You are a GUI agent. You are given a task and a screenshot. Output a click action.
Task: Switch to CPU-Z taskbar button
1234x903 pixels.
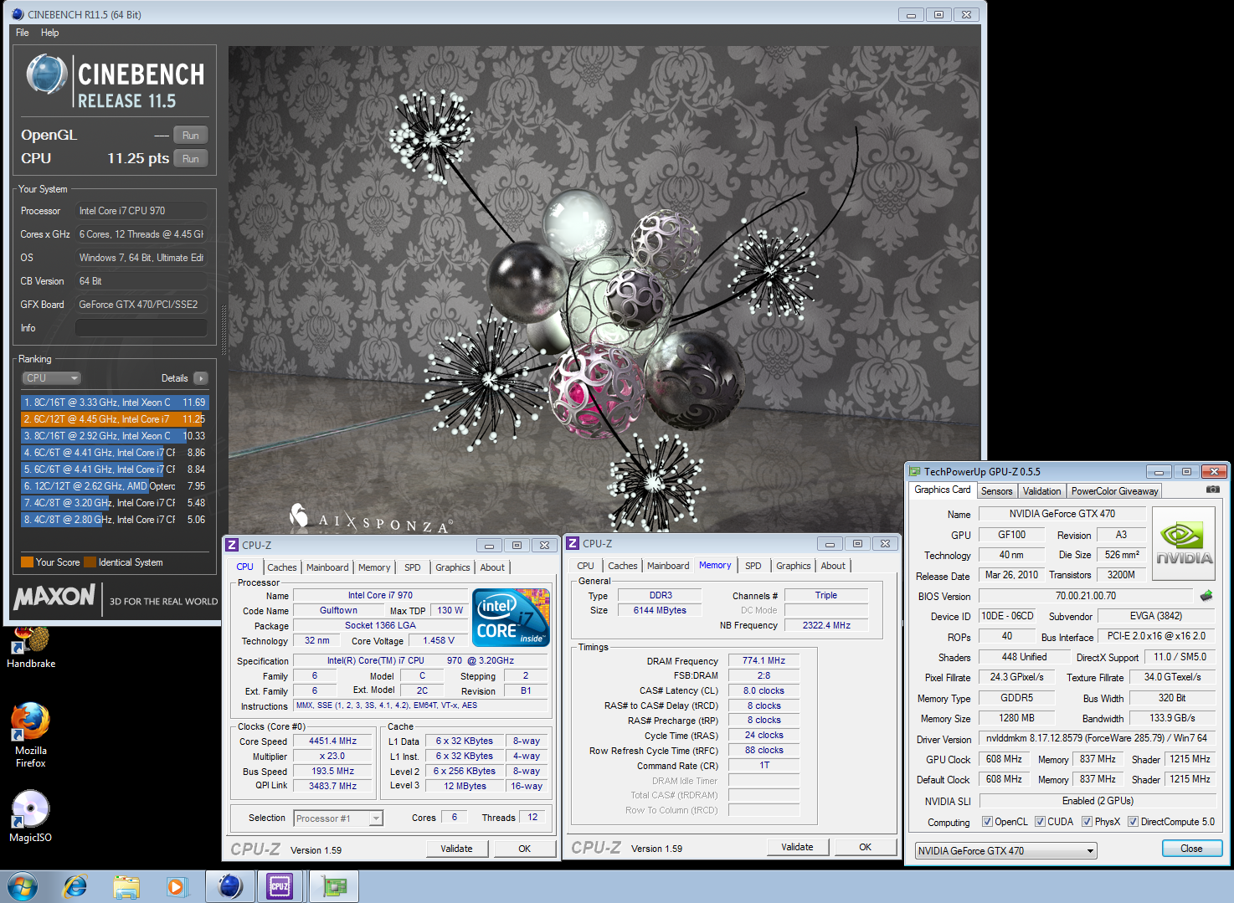280,886
